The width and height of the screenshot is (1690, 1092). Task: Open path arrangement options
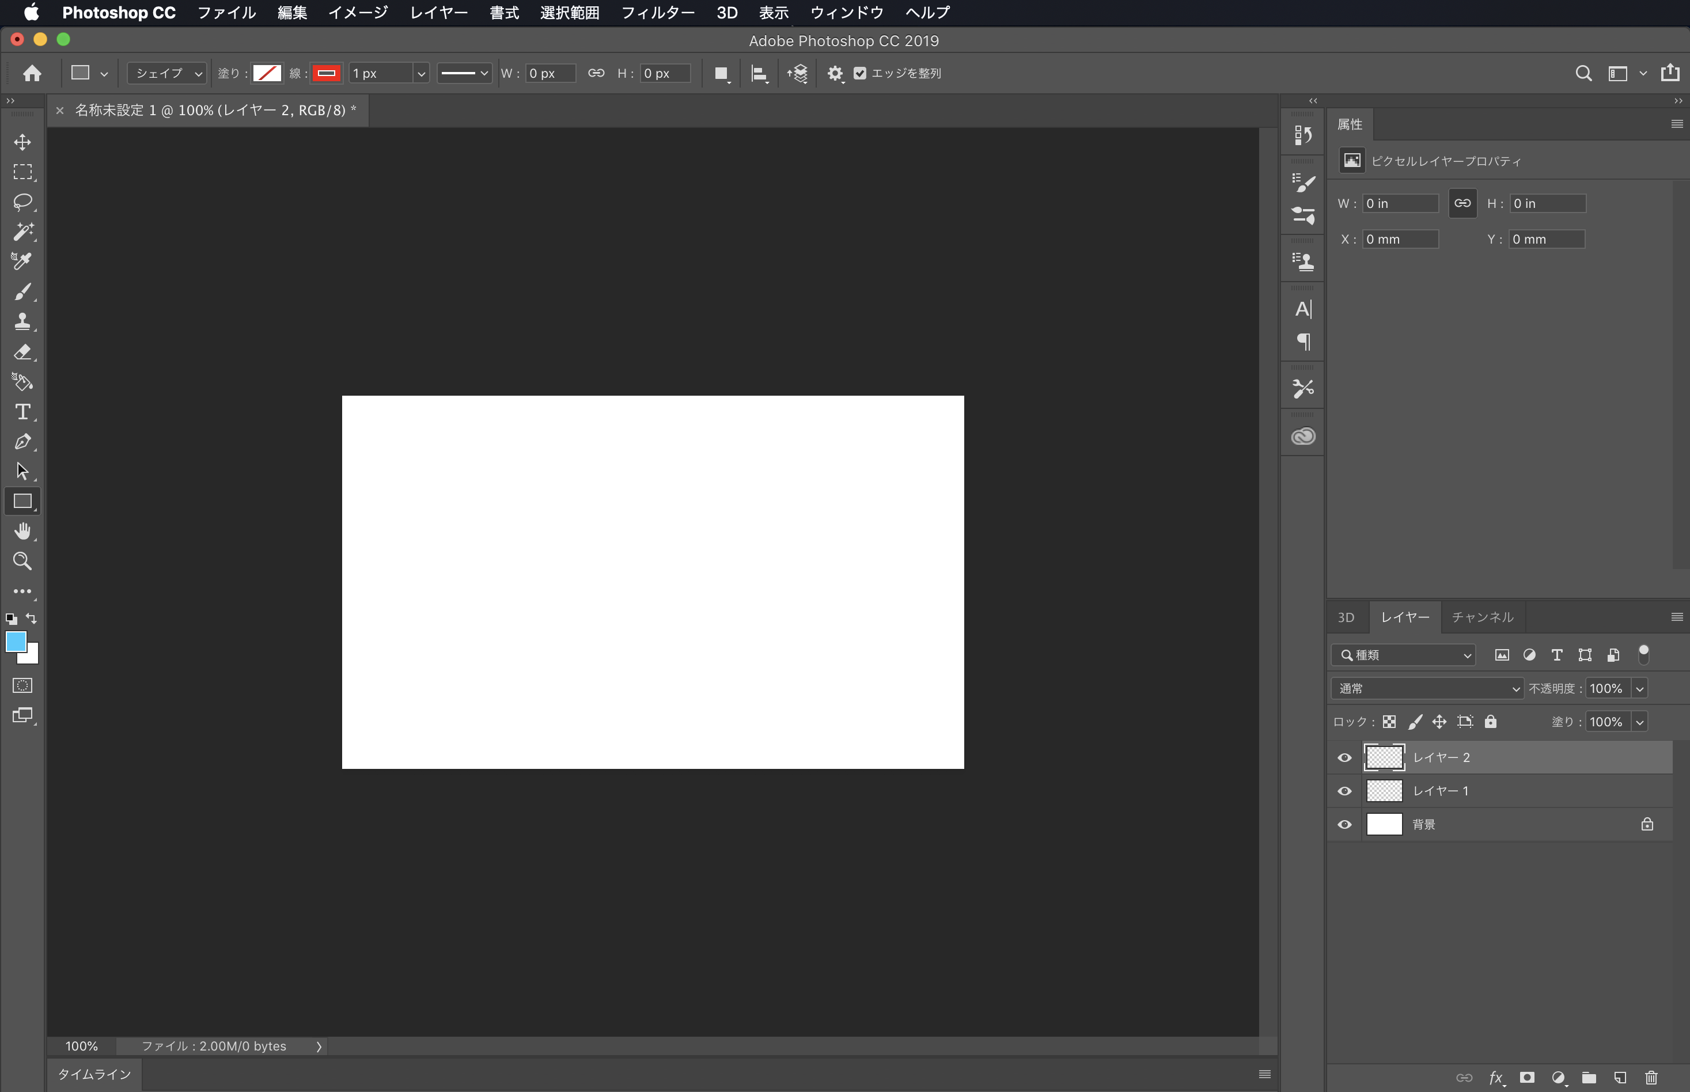click(x=798, y=74)
